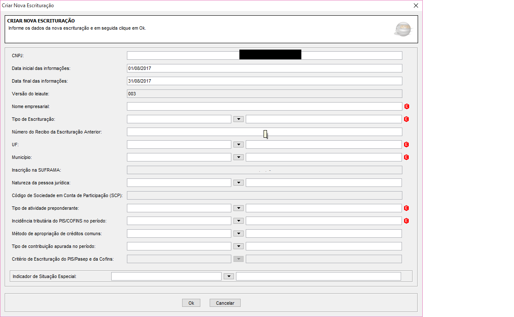Open Tipo de contribuição apurada dropdown
This screenshot has width=514, height=317.
pyautogui.click(x=239, y=246)
